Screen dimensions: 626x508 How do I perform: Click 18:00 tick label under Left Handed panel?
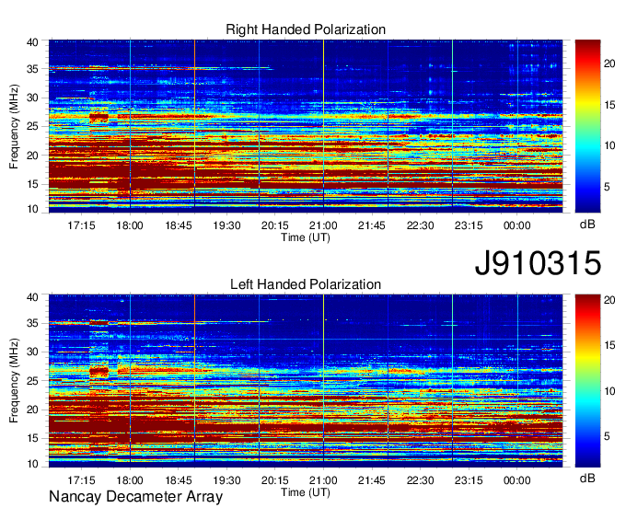(x=130, y=480)
